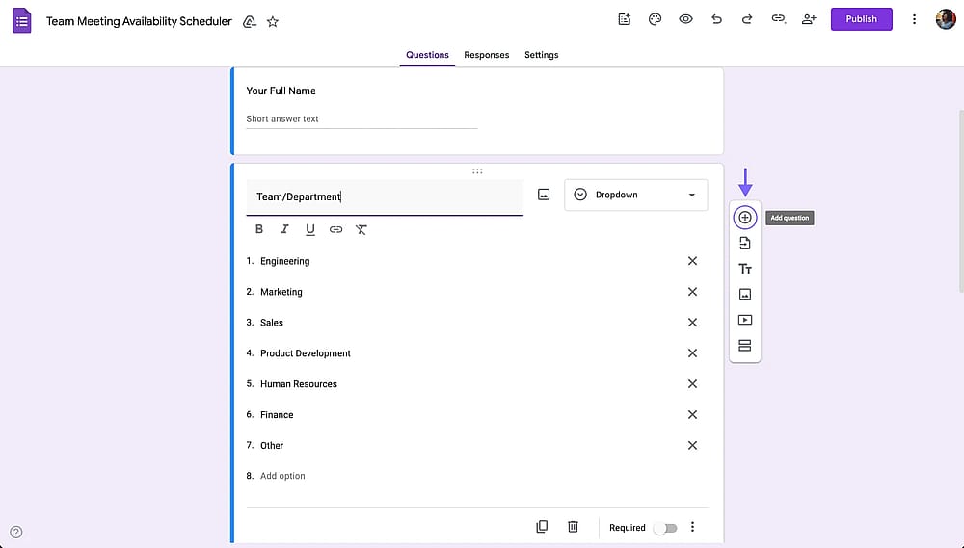Remove the Marketing option

click(x=692, y=292)
